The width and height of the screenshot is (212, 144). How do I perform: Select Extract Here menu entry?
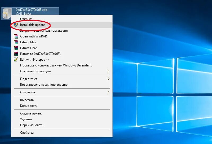pos(62,48)
